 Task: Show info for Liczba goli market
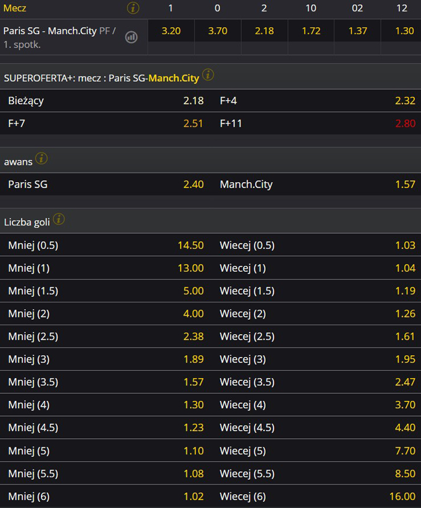click(59, 219)
